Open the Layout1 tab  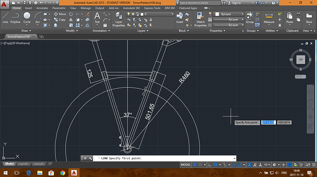[x=23, y=164]
